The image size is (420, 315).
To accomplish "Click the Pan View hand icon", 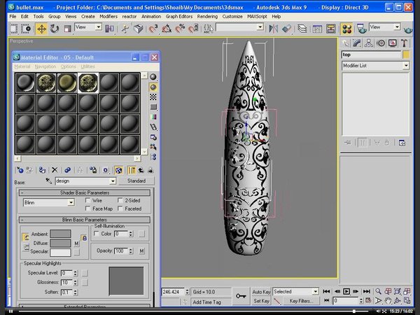I will point(389,301).
